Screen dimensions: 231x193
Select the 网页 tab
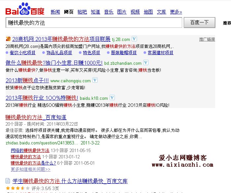coord(69,12)
